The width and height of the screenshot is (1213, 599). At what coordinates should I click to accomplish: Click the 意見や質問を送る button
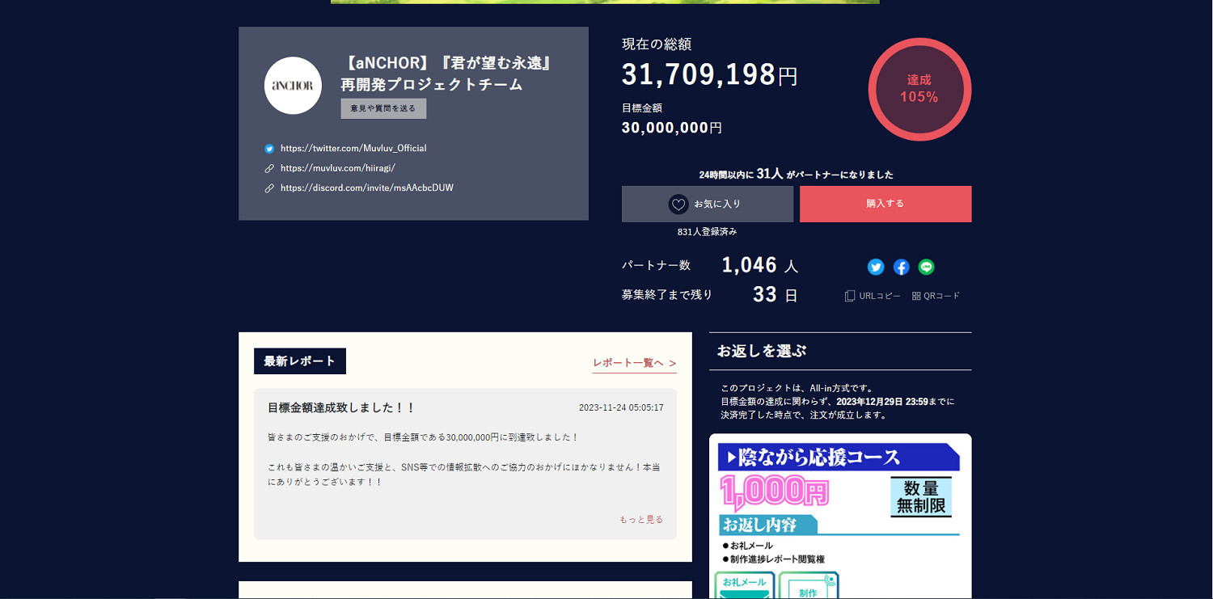[383, 108]
